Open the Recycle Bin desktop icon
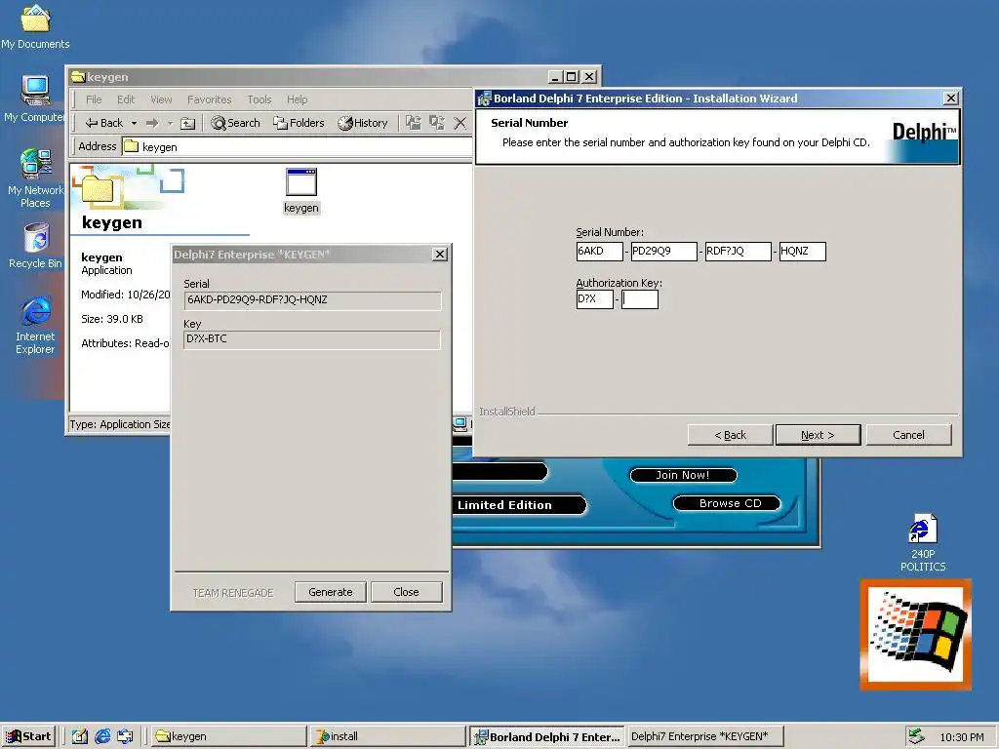Image resolution: width=999 pixels, height=749 pixels. 36,246
